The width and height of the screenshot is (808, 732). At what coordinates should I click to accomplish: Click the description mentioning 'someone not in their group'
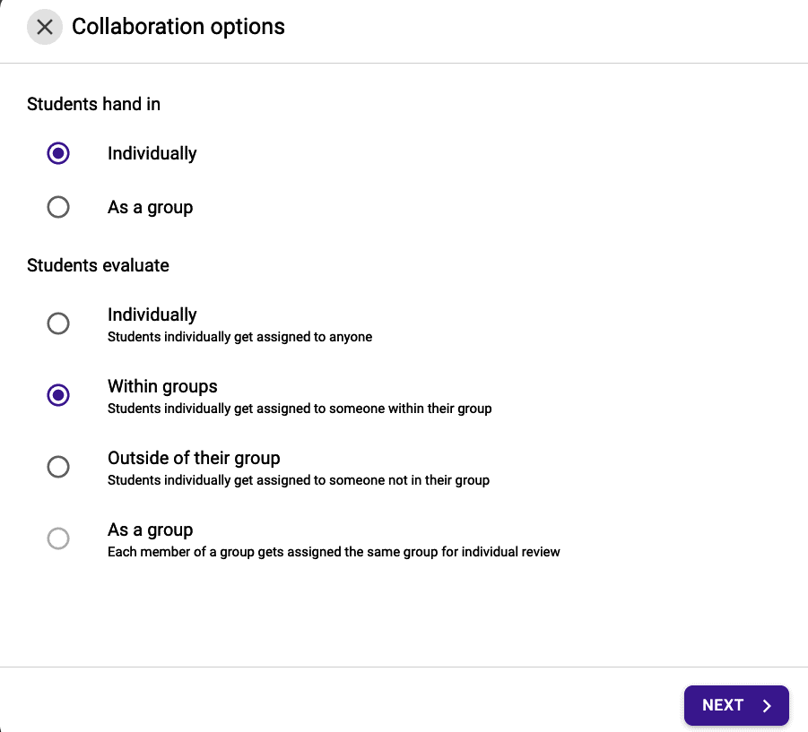299,480
